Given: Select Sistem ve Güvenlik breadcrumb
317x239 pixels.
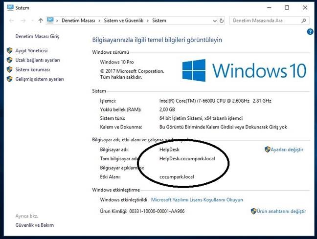Looking at the screenshot, I should point(124,21).
